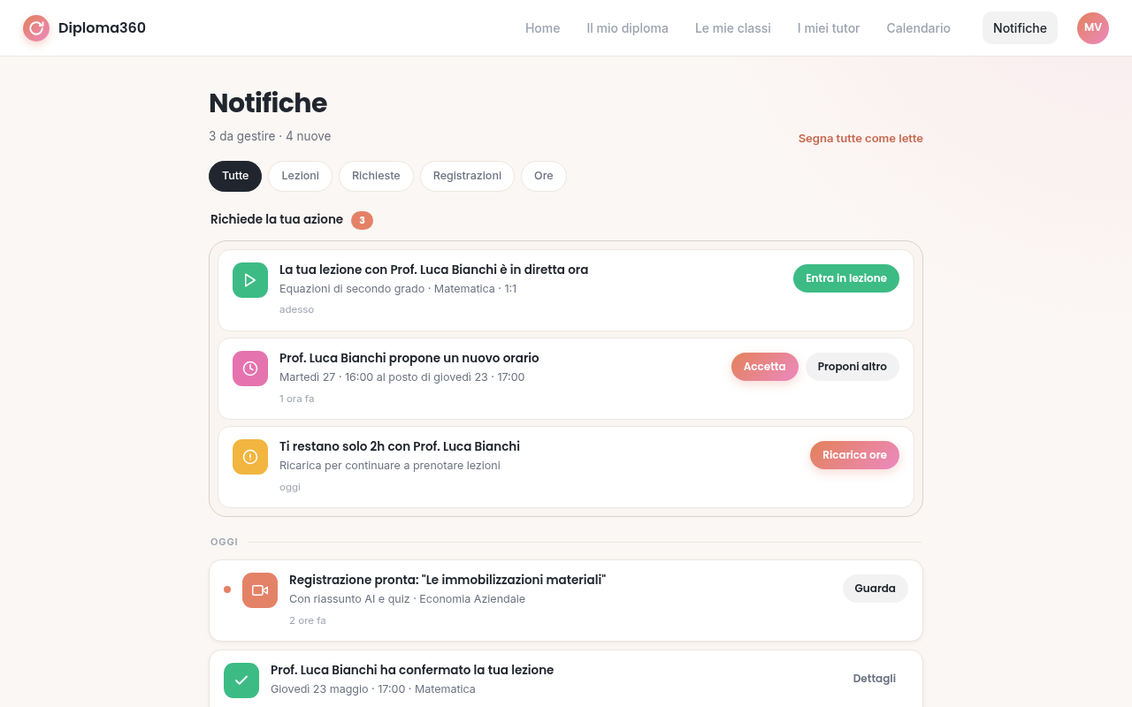Select the Tutte filter tab
The height and width of the screenshot is (707, 1132).
click(x=235, y=176)
